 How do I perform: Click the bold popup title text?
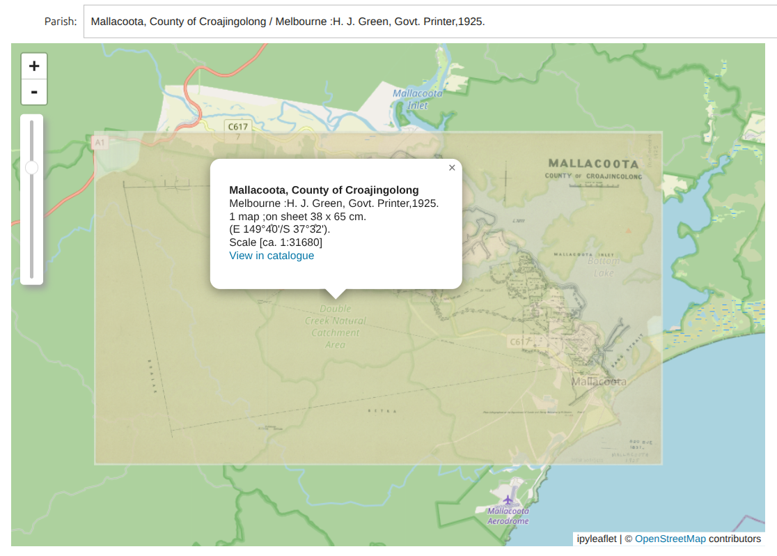(x=324, y=190)
